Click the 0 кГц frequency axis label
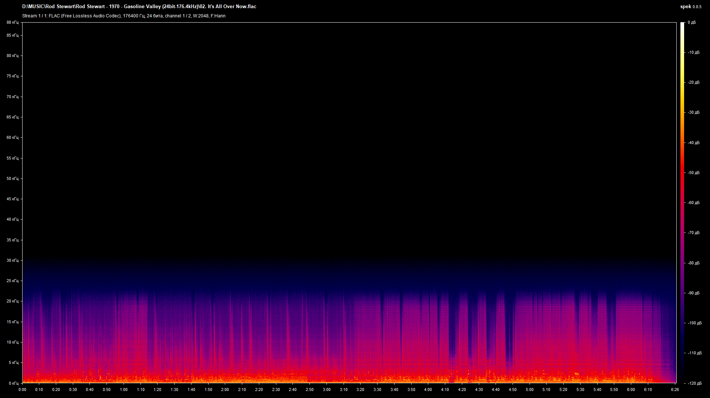 click(14, 383)
